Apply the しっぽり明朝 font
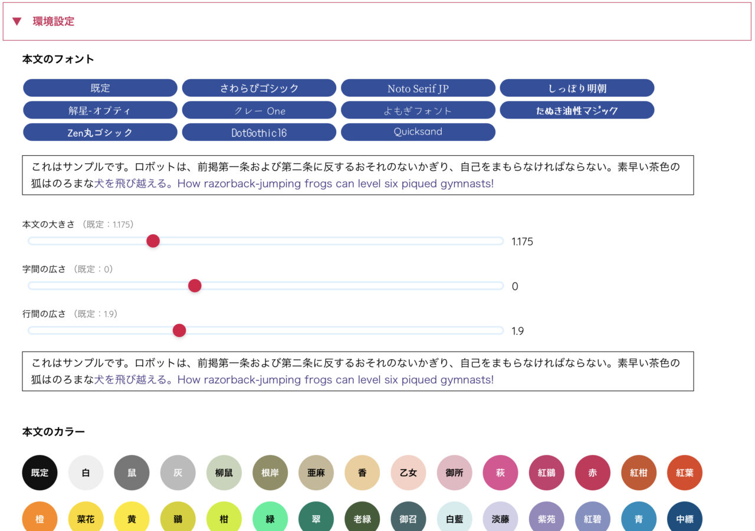Viewport: 755px width, 531px height. coord(577,87)
